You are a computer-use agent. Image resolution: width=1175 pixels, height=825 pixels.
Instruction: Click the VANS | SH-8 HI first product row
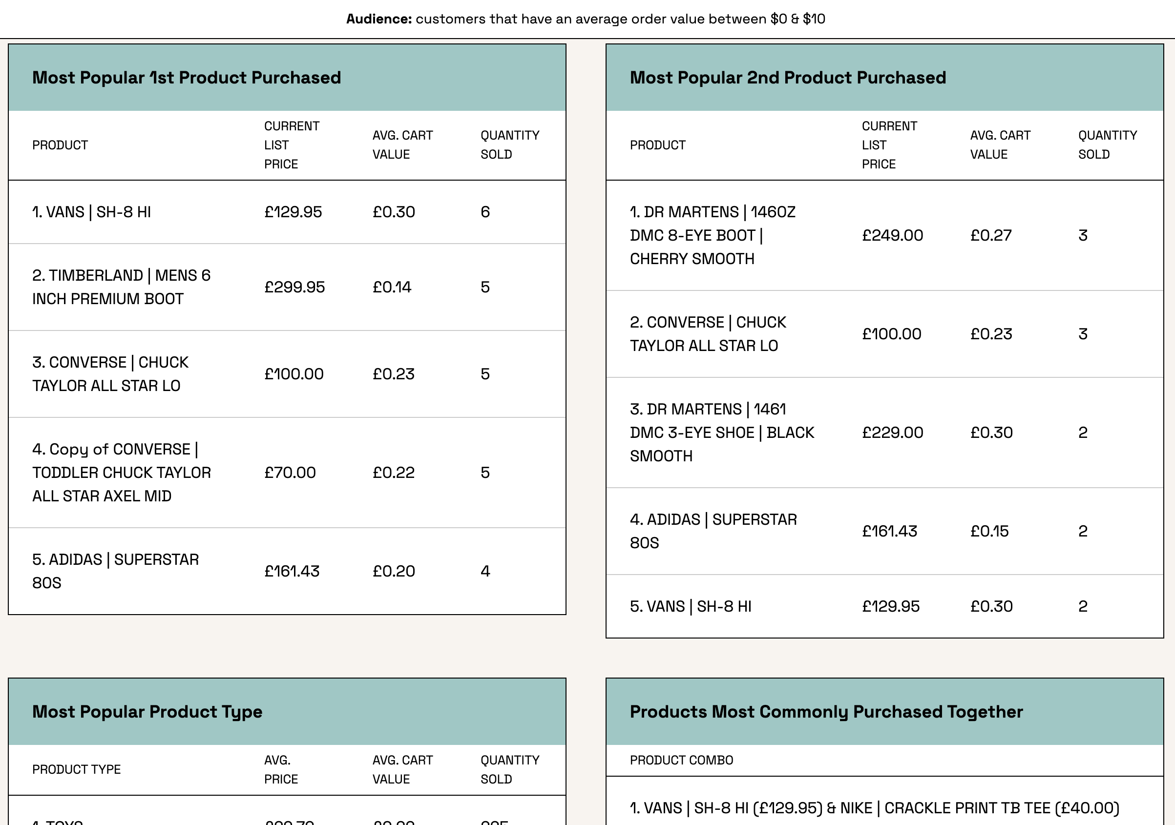92,212
